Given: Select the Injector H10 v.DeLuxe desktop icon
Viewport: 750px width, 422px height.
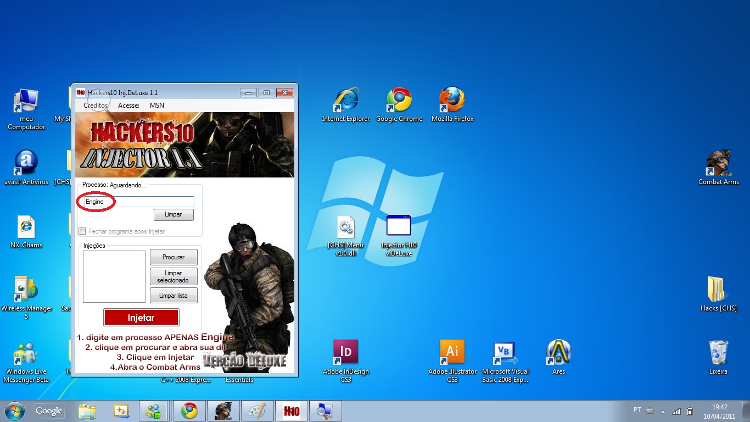Looking at the screenshot, I should coord(399,236).
